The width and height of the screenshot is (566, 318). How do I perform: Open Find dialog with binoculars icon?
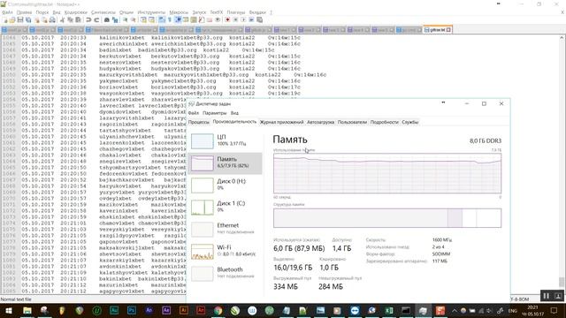[x=107, y=19]
